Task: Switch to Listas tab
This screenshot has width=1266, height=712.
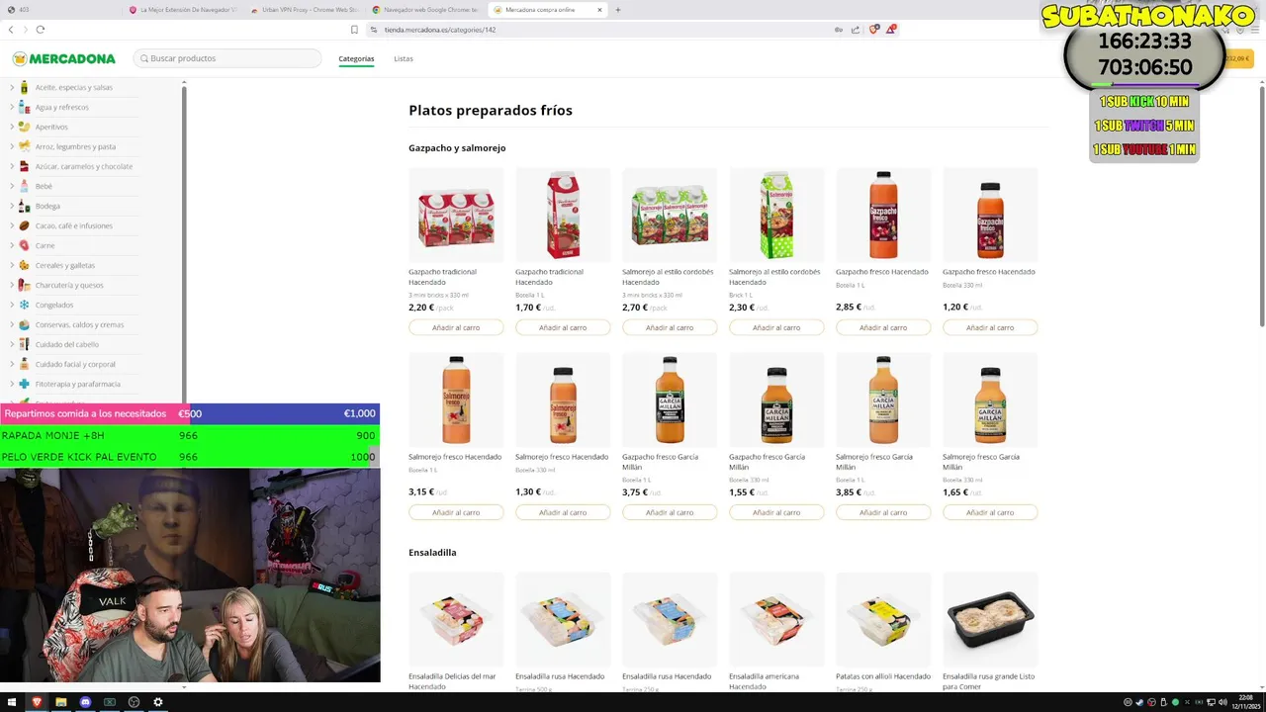Action: [404, 58]
